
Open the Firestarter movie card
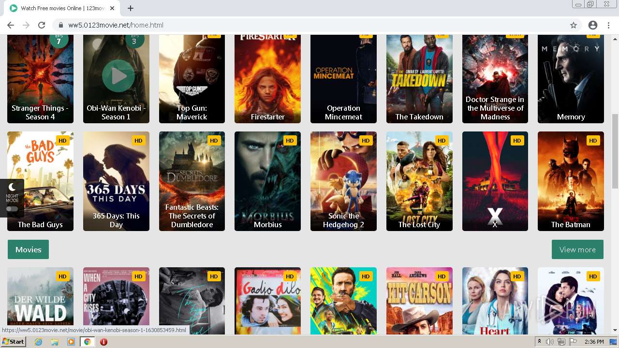tap(267, 78)
